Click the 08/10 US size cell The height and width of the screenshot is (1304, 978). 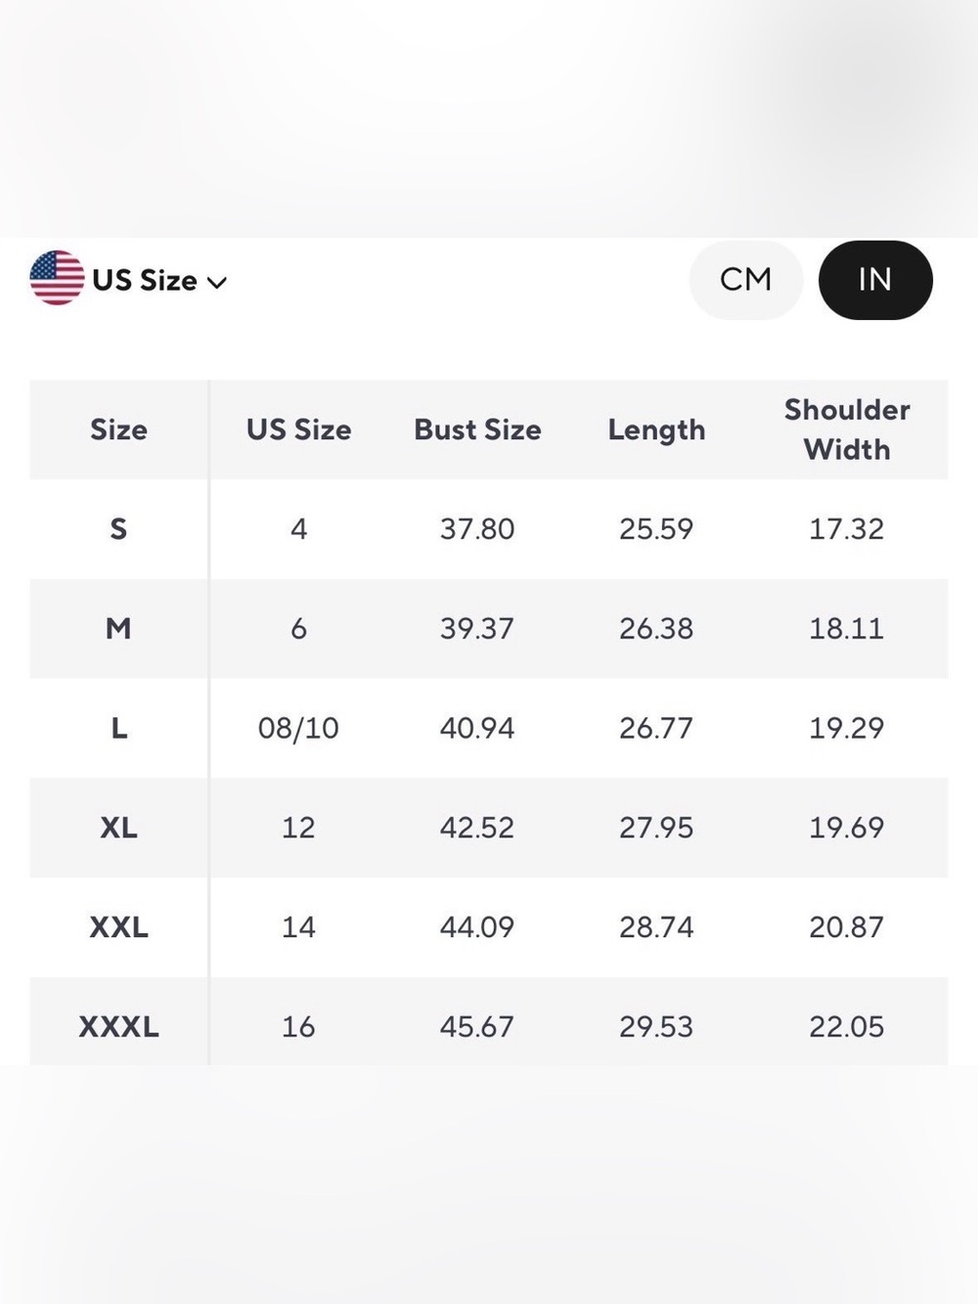pyautogui.click(x=298, y=728)
